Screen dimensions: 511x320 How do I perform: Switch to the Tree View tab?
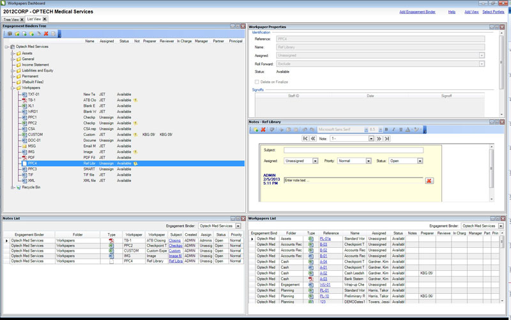pyautogui.click(x=12, y=19)
